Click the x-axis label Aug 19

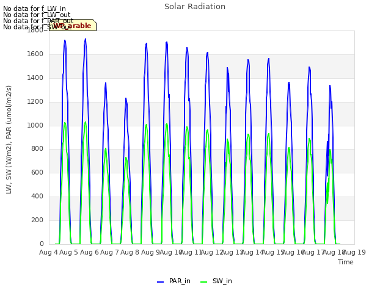tap(354, 252)
